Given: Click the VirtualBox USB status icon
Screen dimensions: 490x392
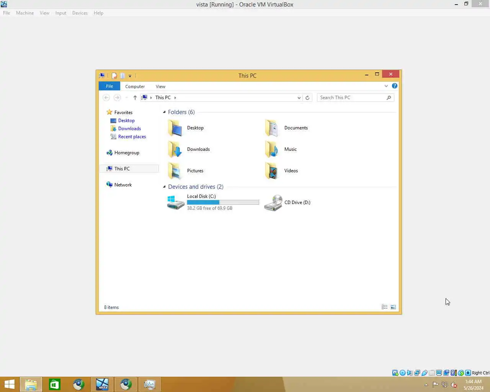Looking at the screenshot, I should tap(424, 373).
